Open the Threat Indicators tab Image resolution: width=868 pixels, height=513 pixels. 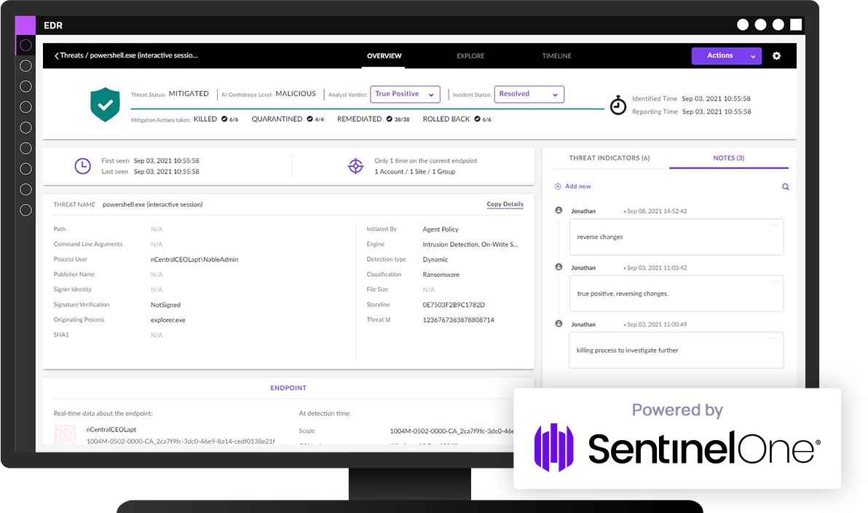tap(608, 157)
